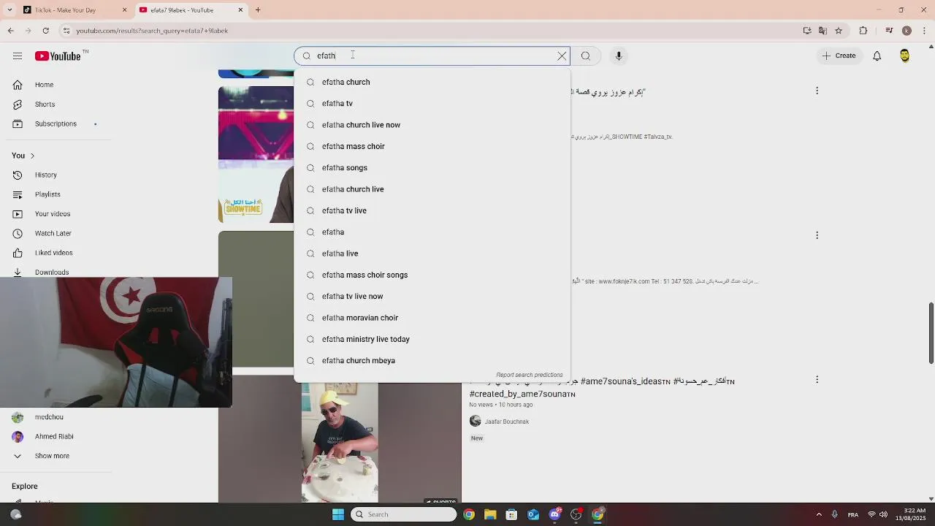The height and width of the screenshot is (526, 935).
Task: Select suggestion "efatha mass choir"
Action: coord(432,146)
